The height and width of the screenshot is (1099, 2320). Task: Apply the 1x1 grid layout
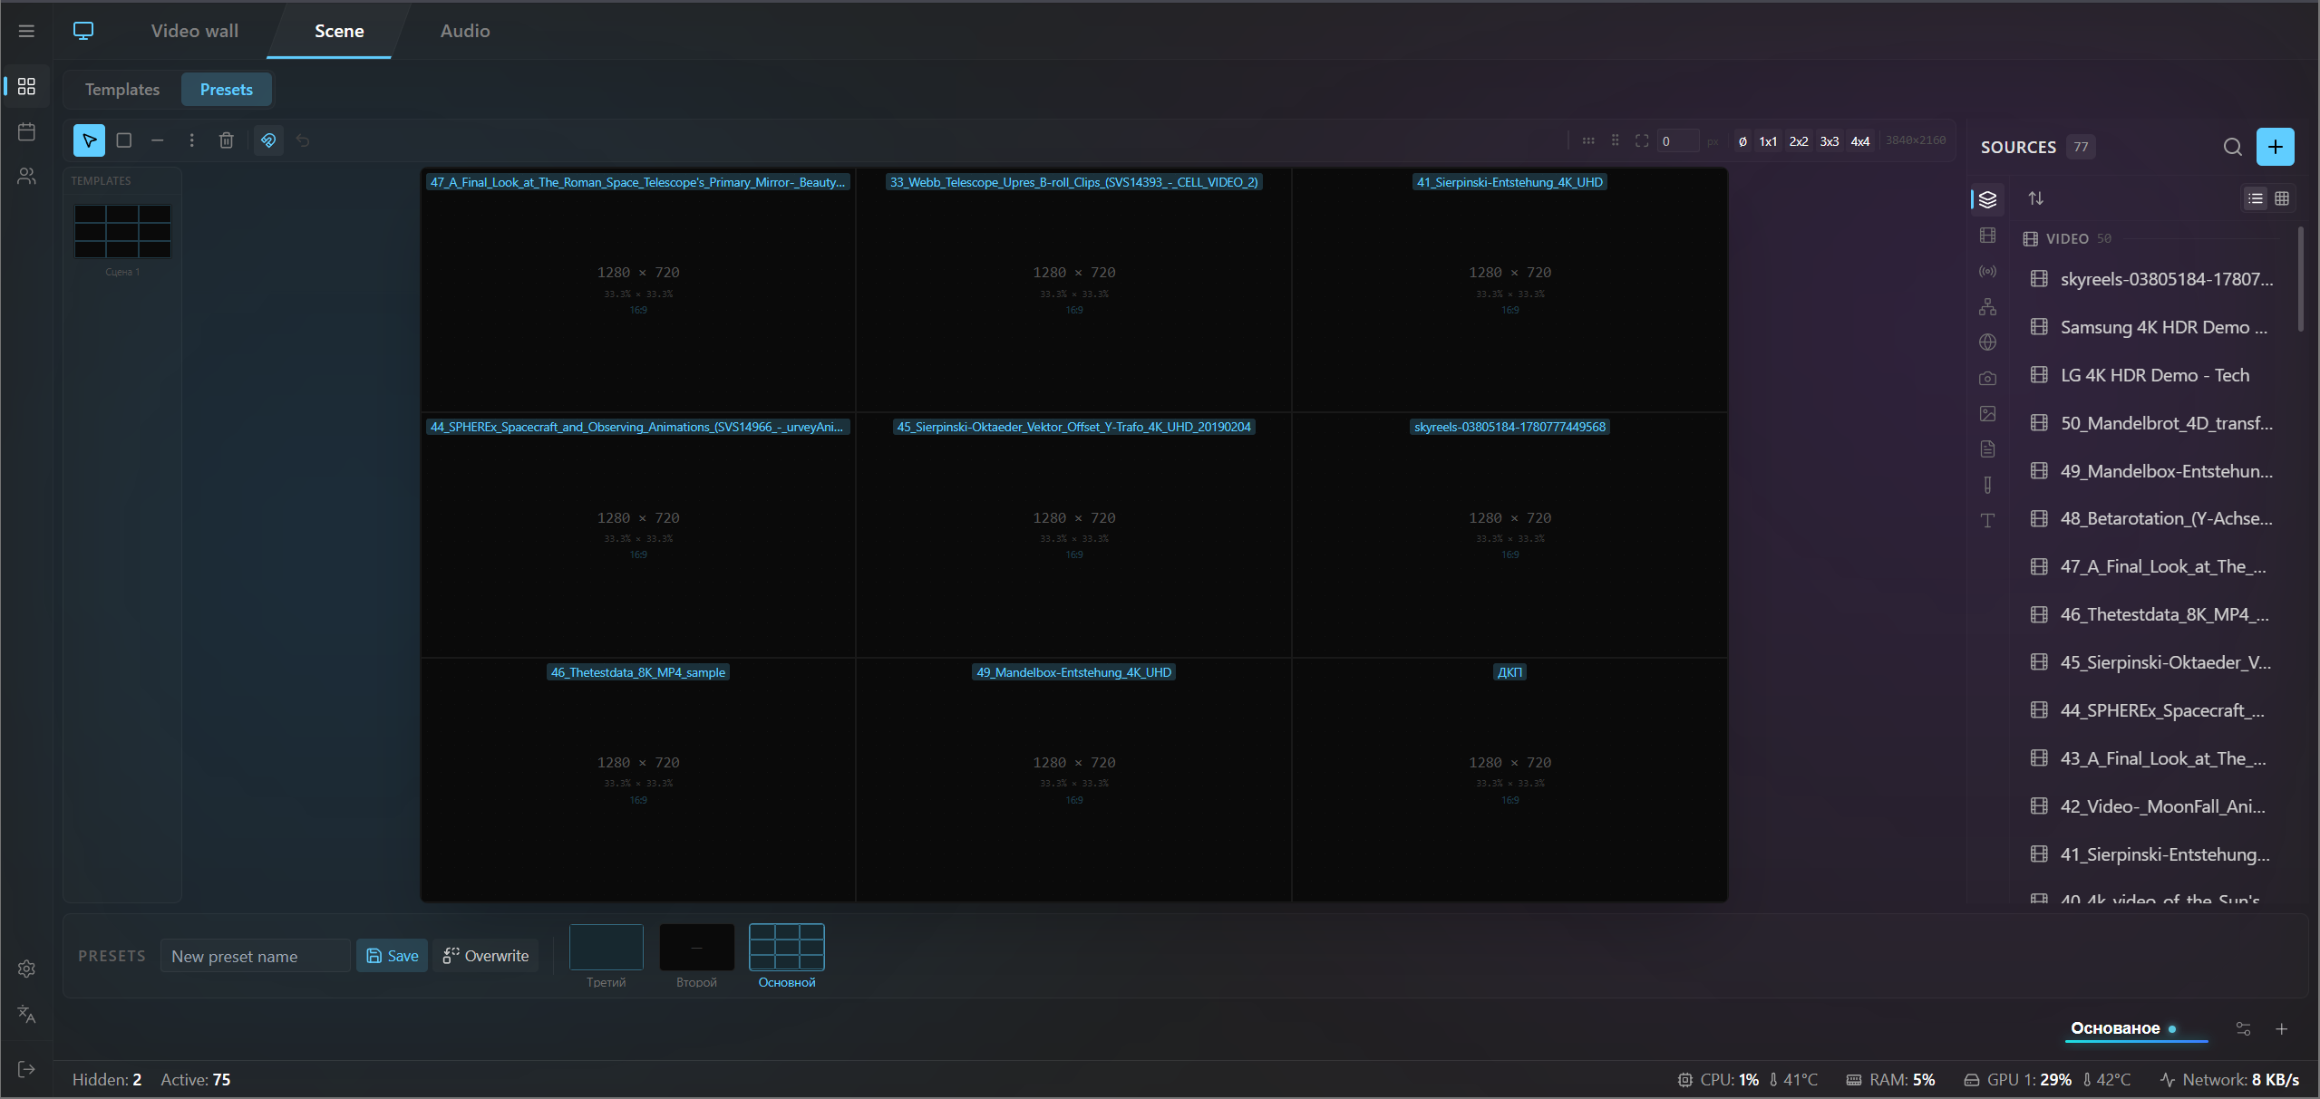point(1768,140)
